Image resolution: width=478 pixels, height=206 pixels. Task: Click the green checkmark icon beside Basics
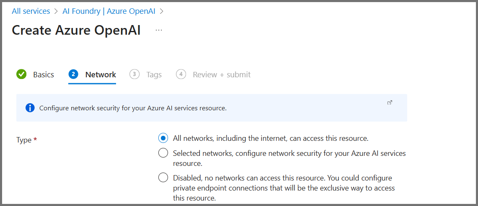pos(21,74)
